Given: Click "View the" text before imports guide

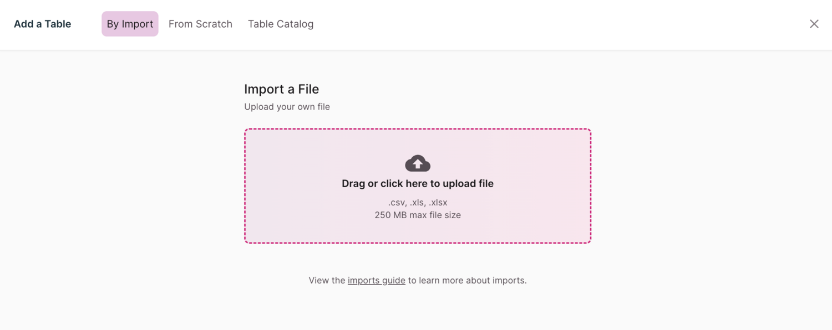Looking at the screenshot, I should point(327,280).
